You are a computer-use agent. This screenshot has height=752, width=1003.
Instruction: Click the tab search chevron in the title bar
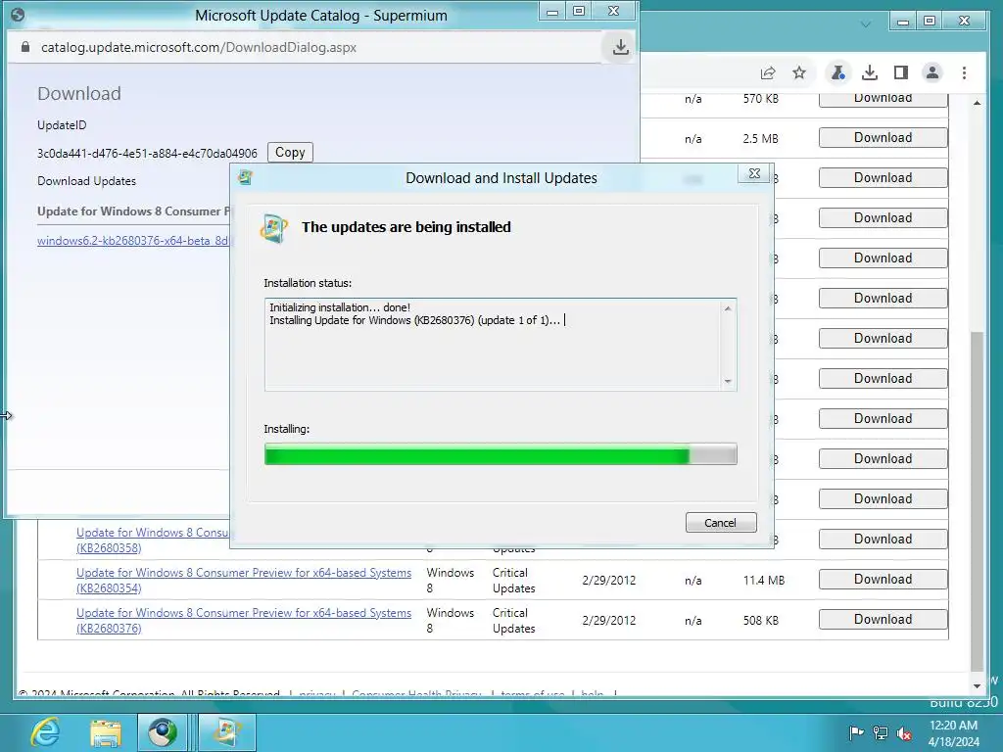point(866,24)
